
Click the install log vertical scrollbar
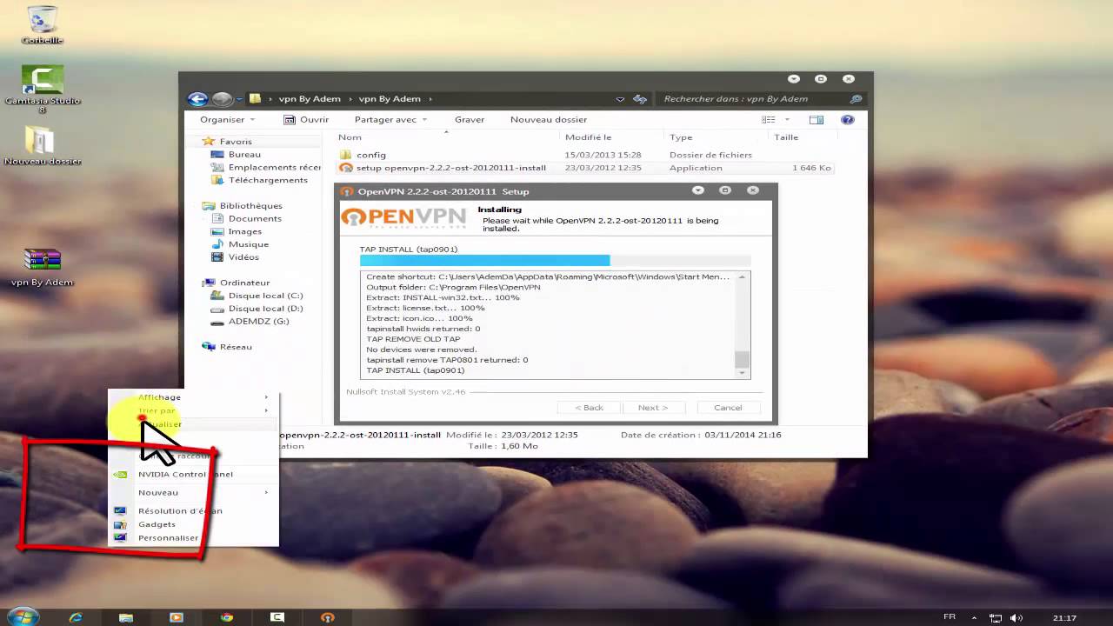742,325
